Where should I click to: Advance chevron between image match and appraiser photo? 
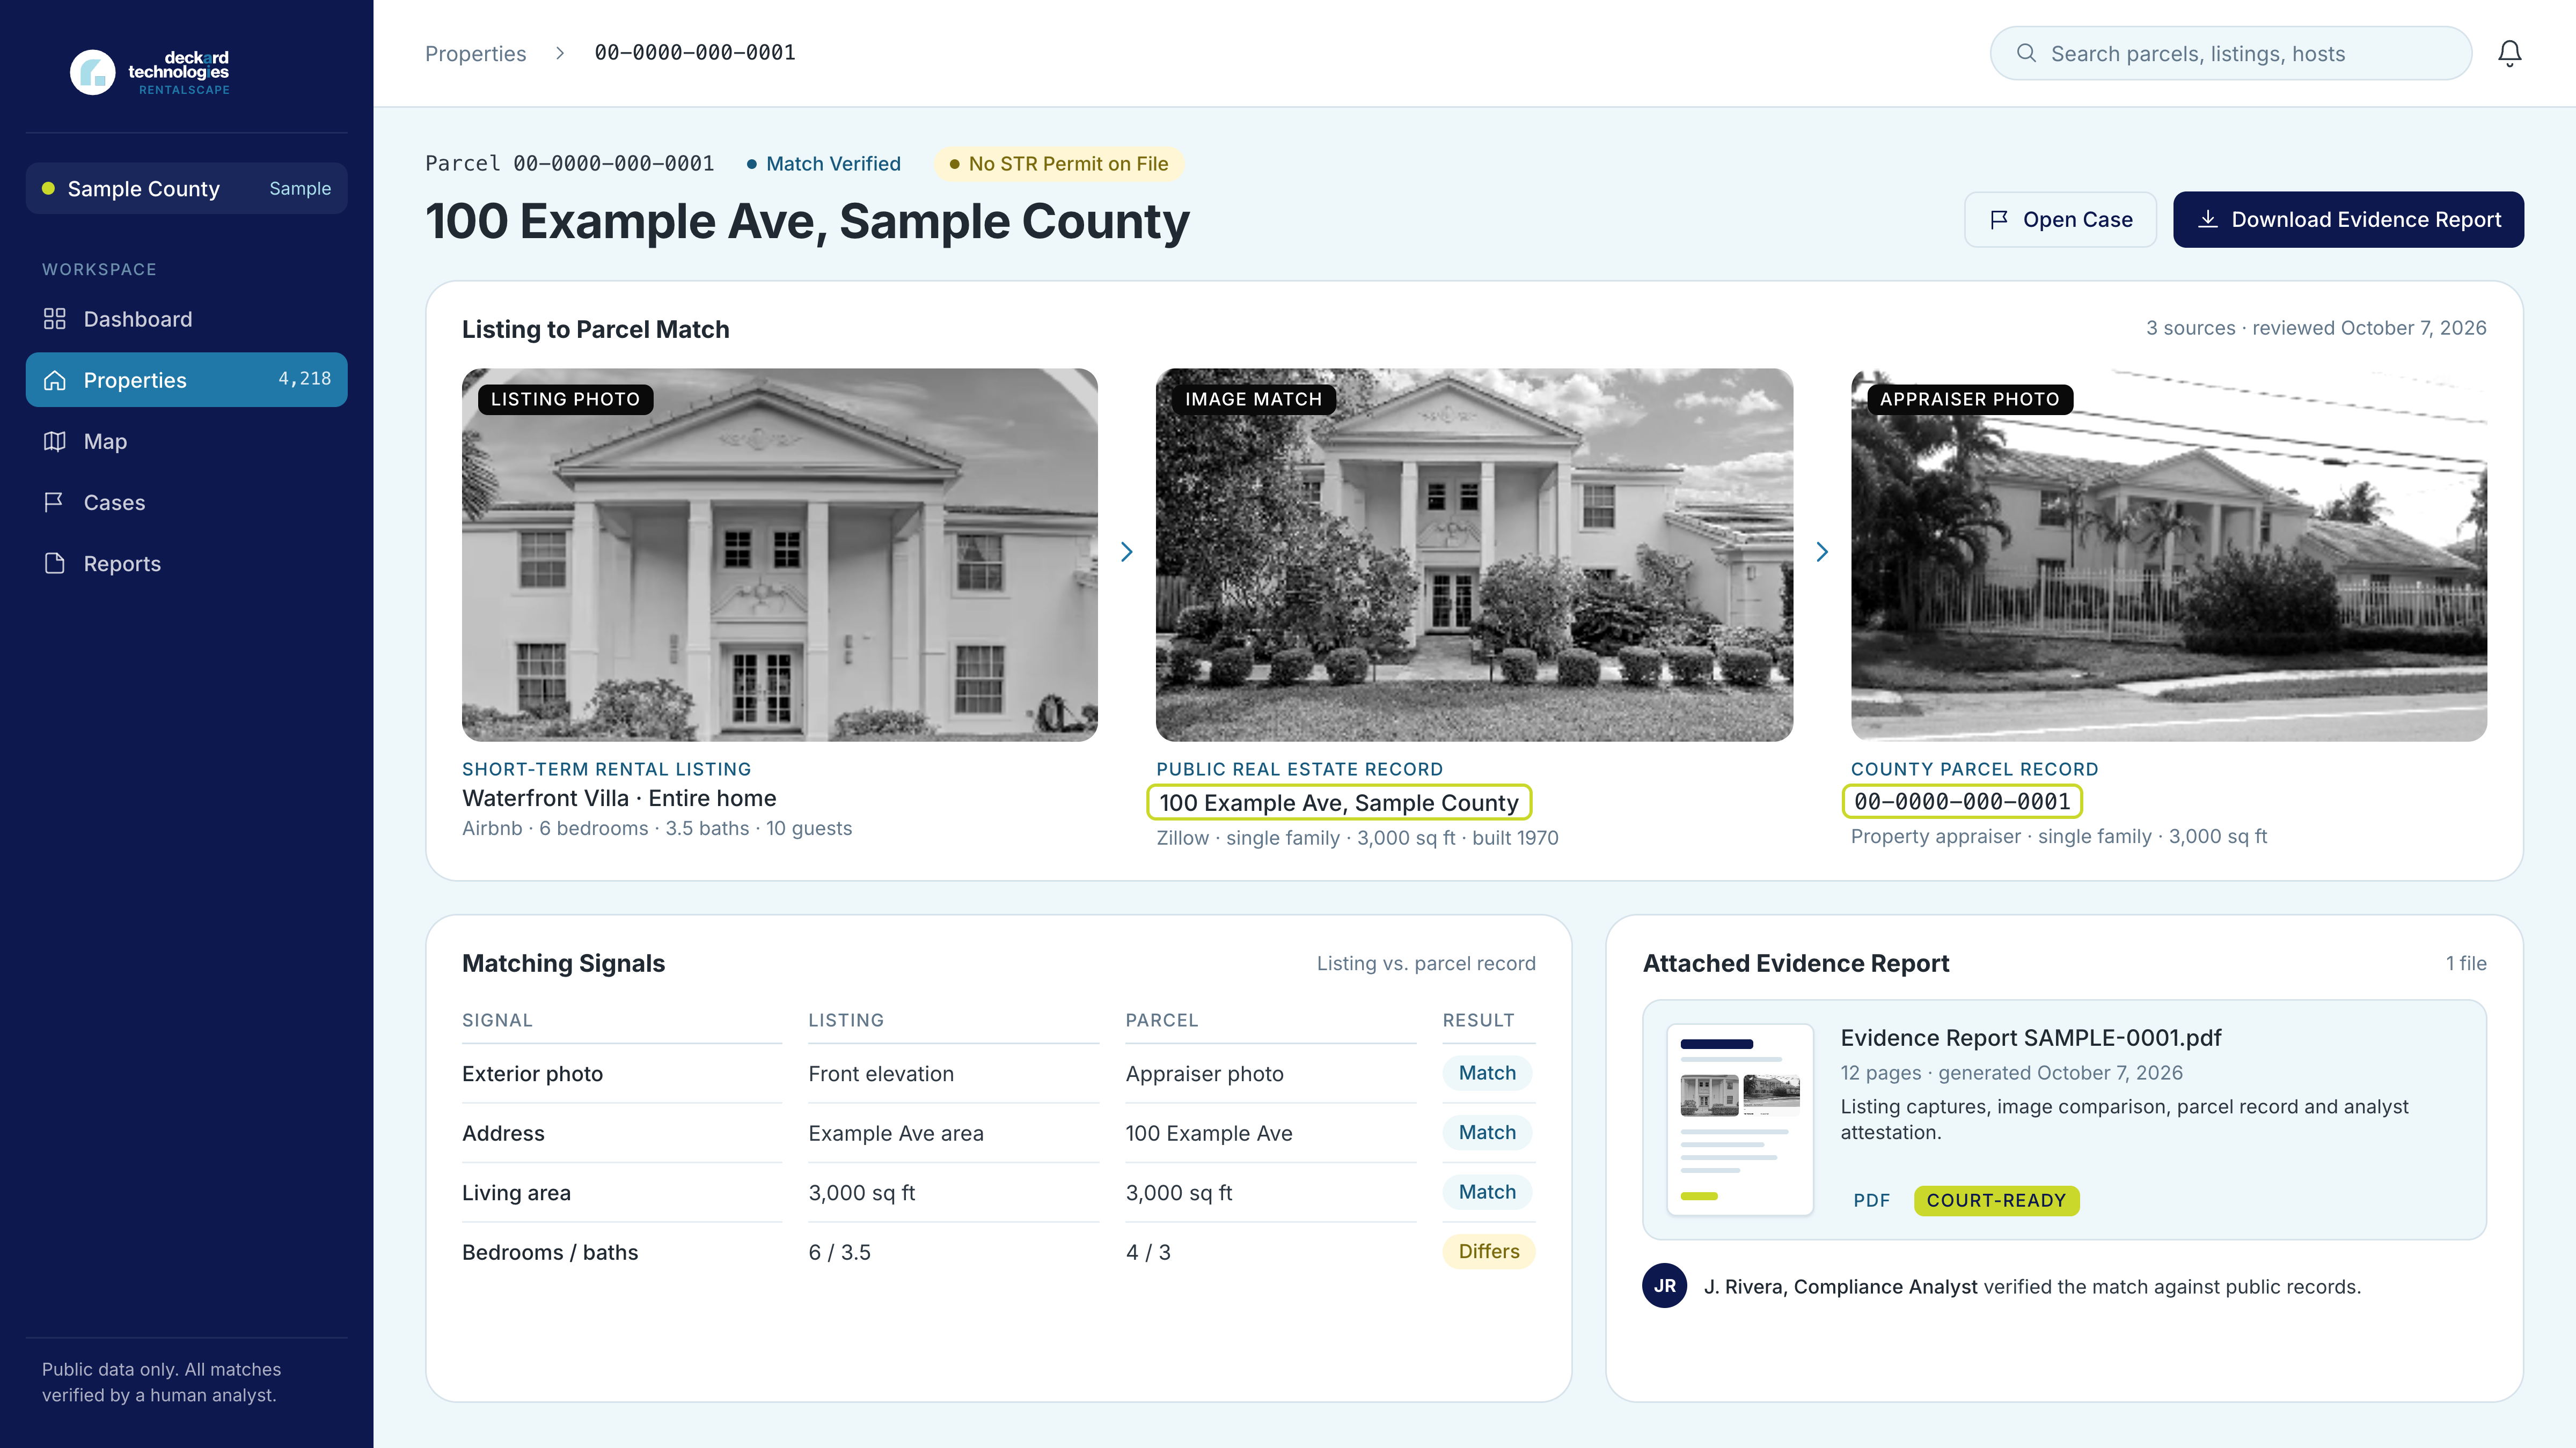(1821, 552)
